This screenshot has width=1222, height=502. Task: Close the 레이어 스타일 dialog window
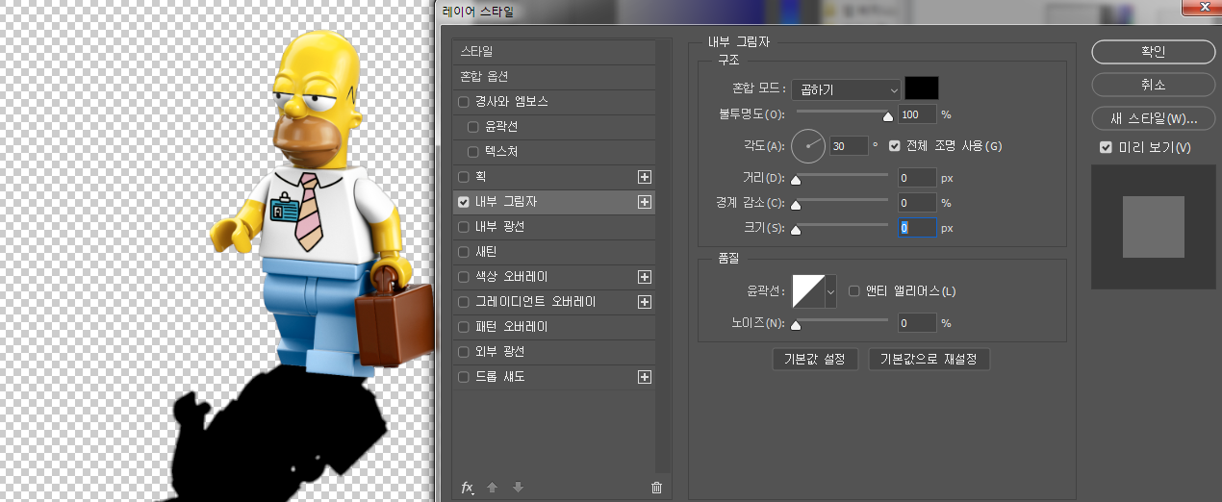tap(1205, 9)
